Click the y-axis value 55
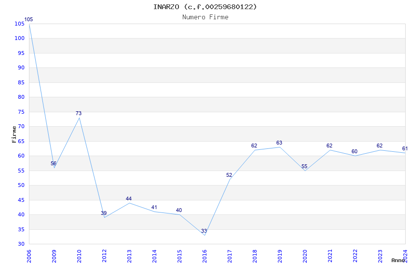This screenshot has height=265, width=410. point(21,171)
